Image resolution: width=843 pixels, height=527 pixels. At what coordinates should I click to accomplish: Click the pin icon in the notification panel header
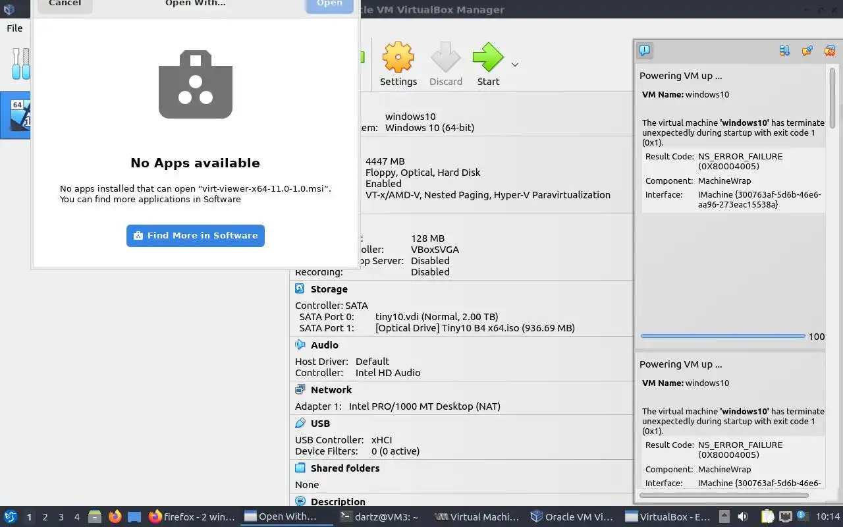807,50
